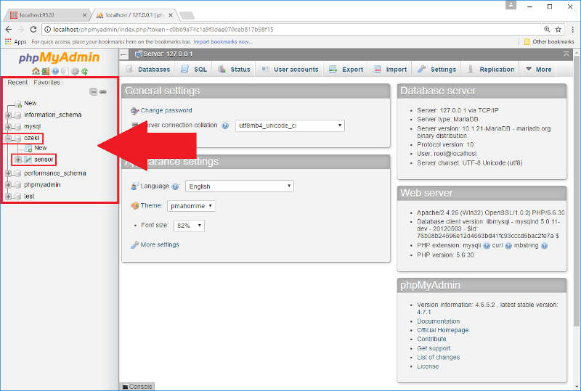Screen dimensions: 581x391
Task: Open the Font size dropdown showing 82%
Action: tap(189, 226)
